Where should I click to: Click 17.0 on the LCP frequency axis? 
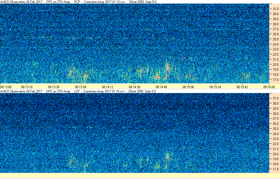(275, 169)
